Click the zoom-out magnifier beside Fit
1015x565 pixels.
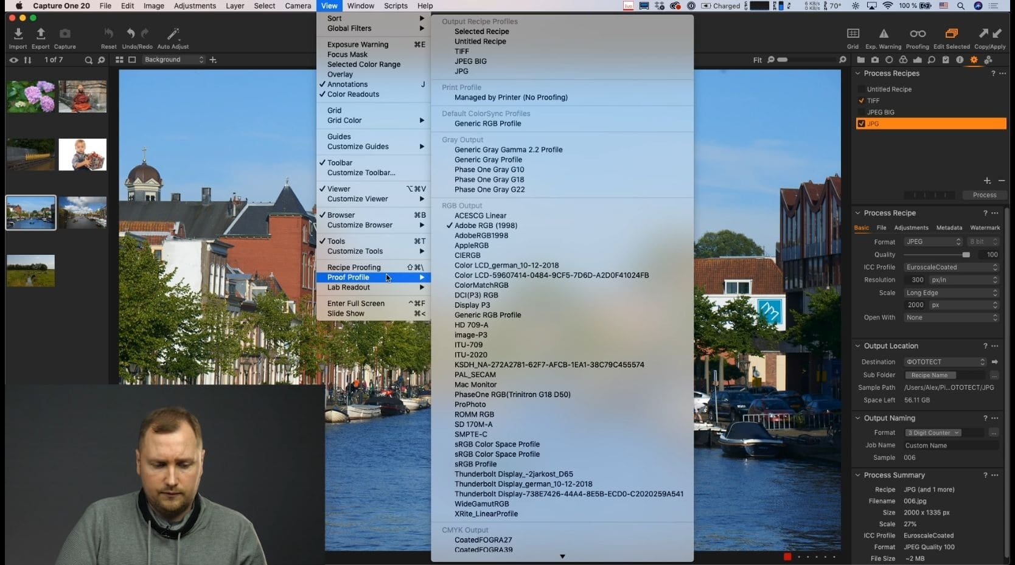click(771, 60)
